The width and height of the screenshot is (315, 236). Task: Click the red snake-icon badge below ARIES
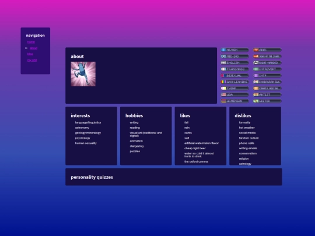pyautogui.click(x=267, y=56)
